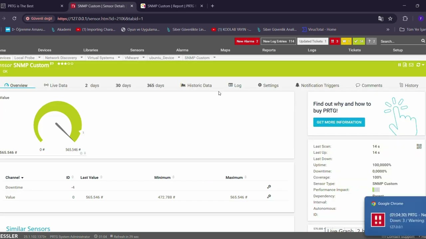426x239 pixels.
Task: Click the New Alarms 2 button
Action: [247, 41]
